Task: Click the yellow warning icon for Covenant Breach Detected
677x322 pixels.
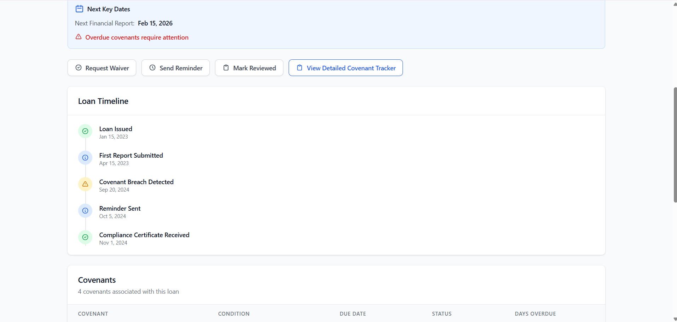Action: pos(85,184)
